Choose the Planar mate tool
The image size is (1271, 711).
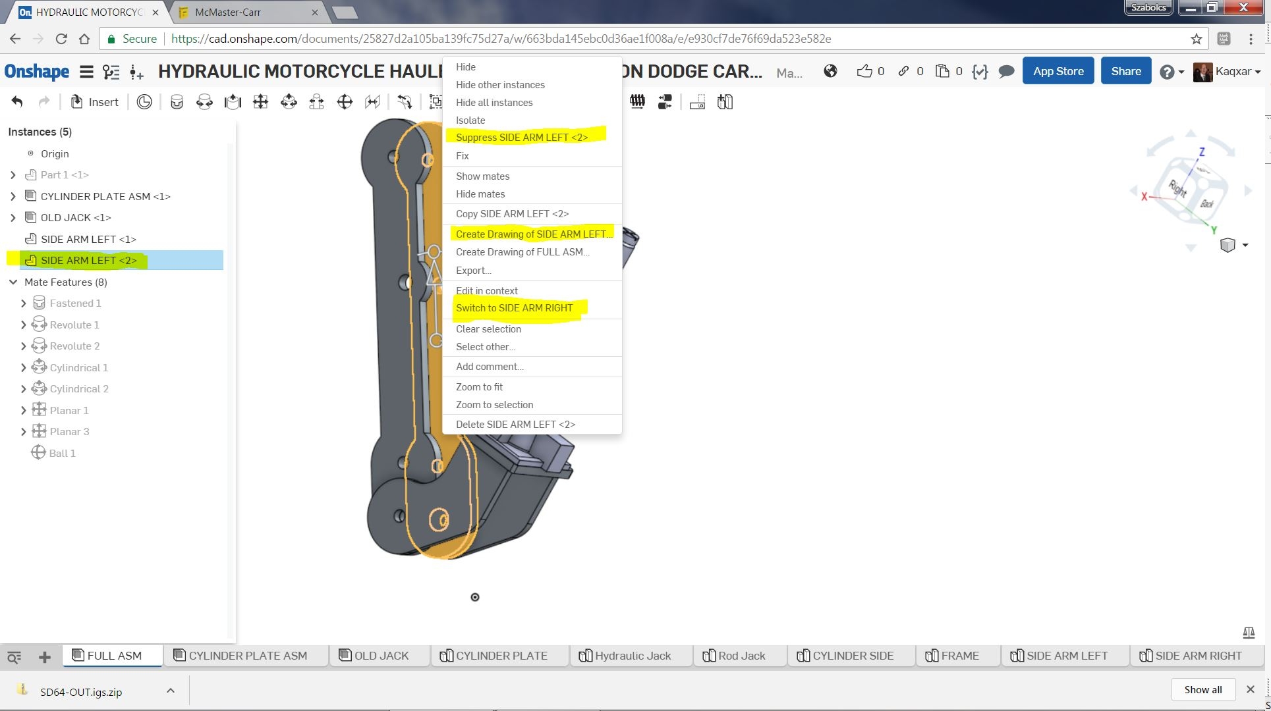pos(260,102)
